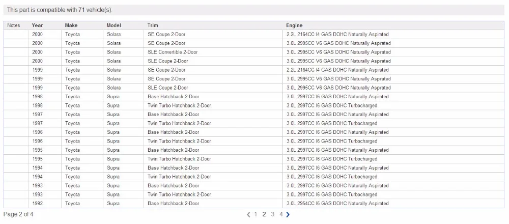Select year 1995 in the Base Hatchback row
Screen dimensions: 509x224
click(x=44, y=150)
